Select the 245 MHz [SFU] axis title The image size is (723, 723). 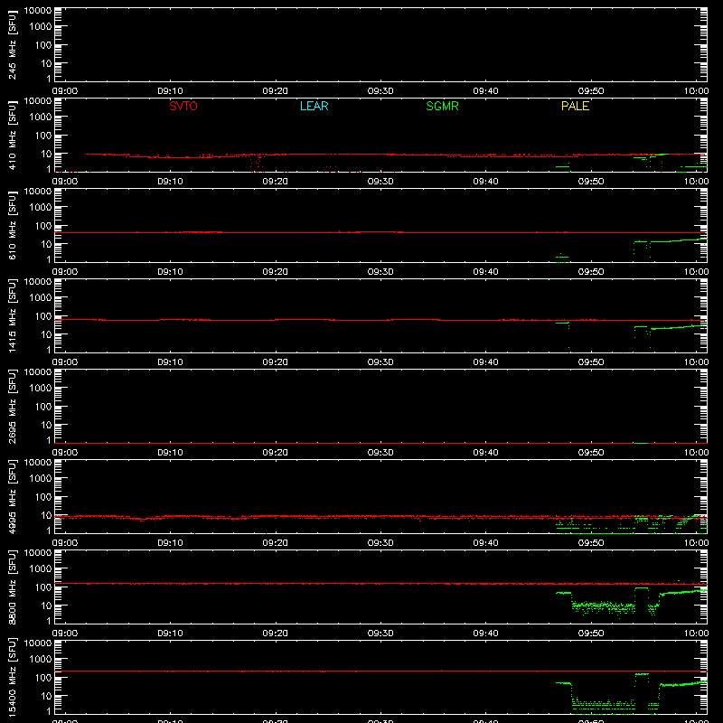[x=12, y=44]
